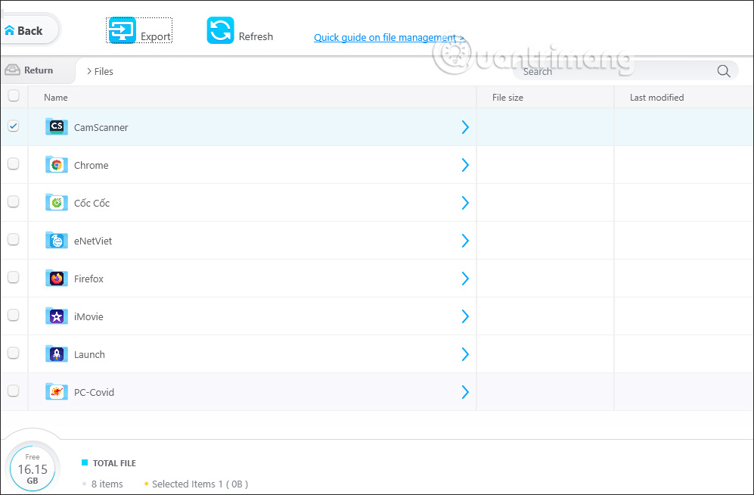Click the PC-Covid app icon

pos(56,391)
